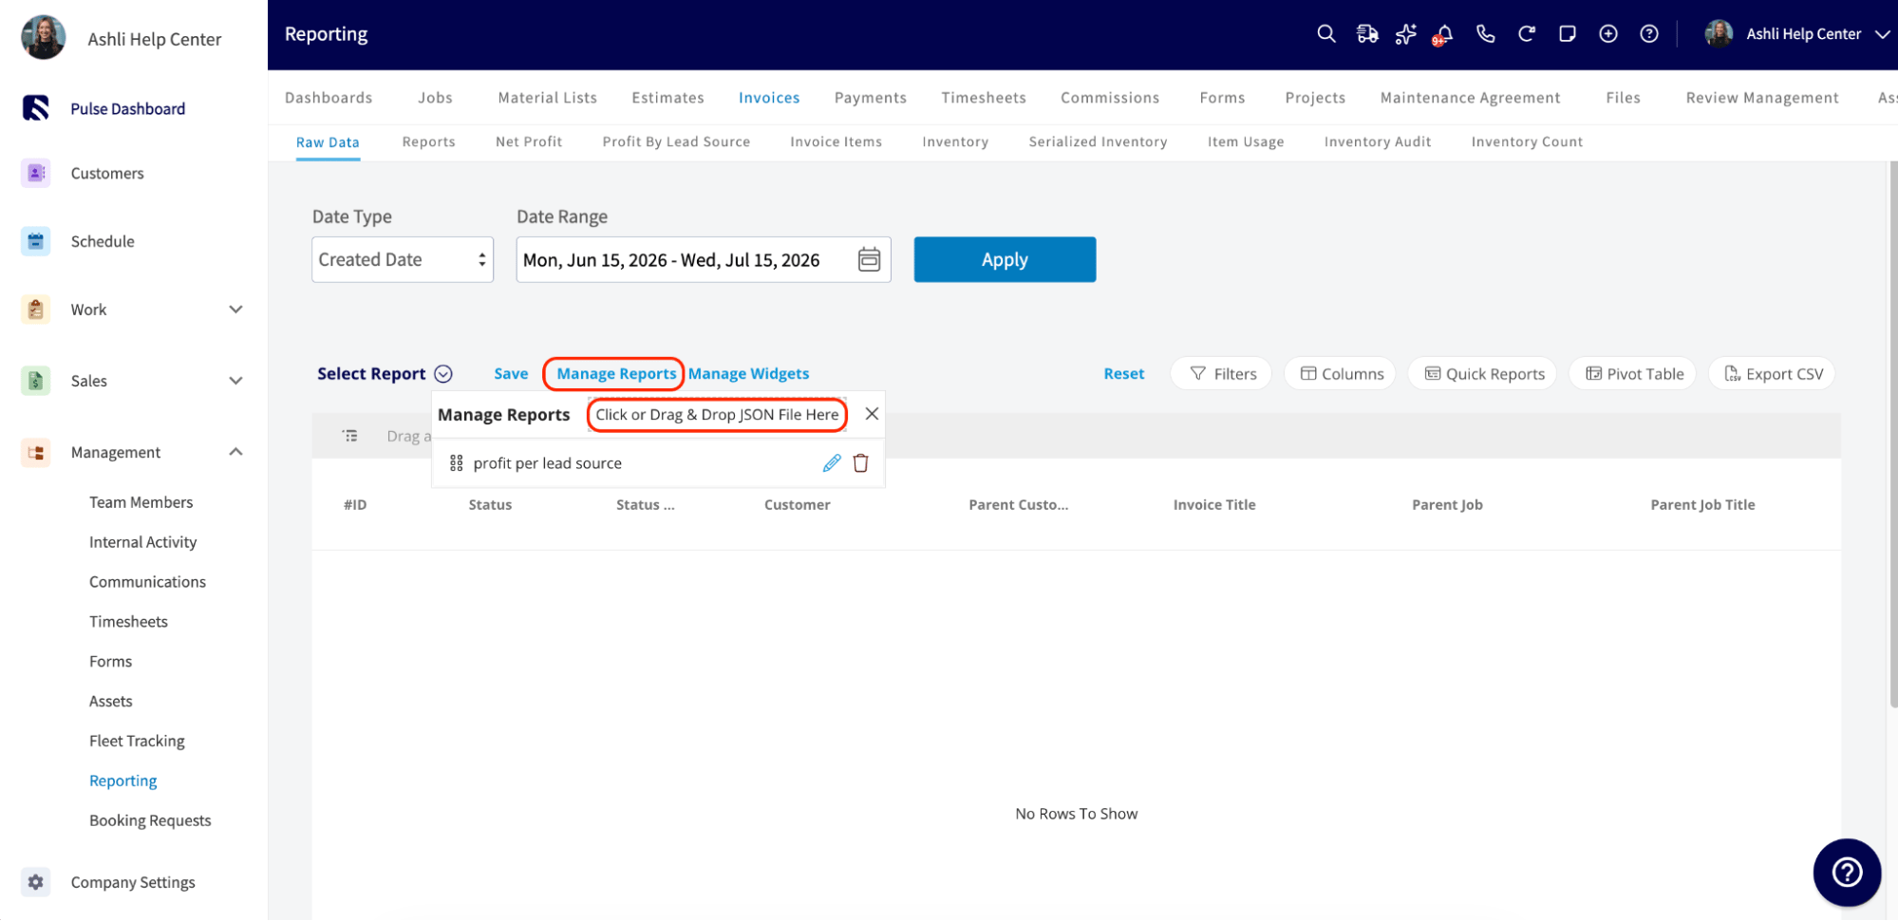Open Team Members in sidebar

141,502
